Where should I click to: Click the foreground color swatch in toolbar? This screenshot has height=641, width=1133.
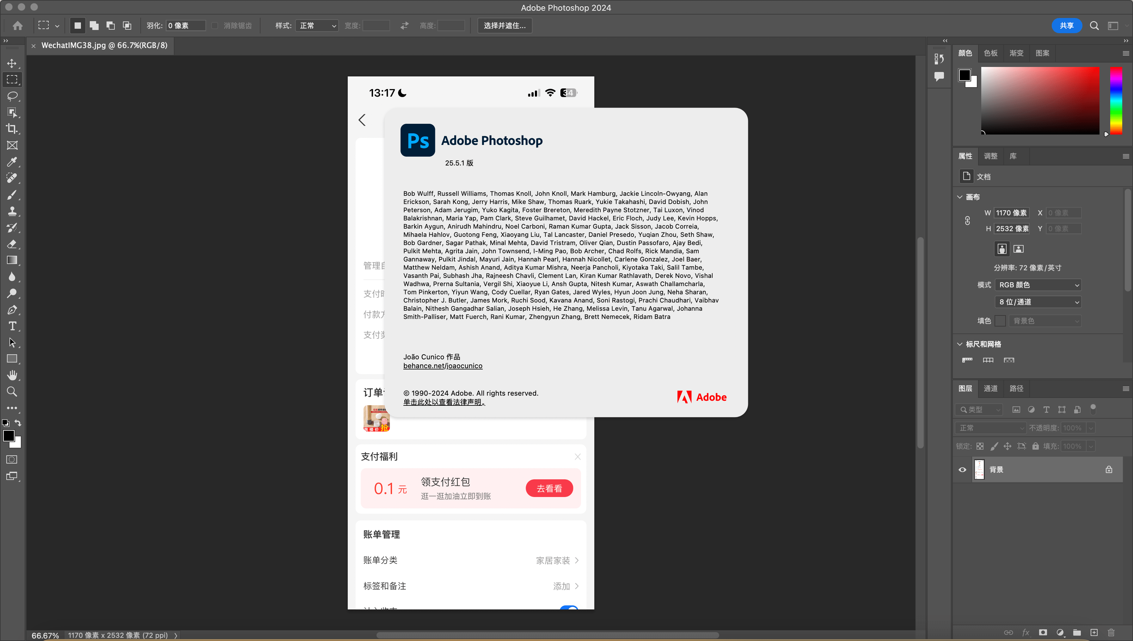coord(9,436)
